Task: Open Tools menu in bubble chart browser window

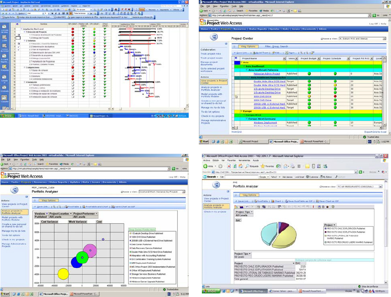Action: pos(34,159)
